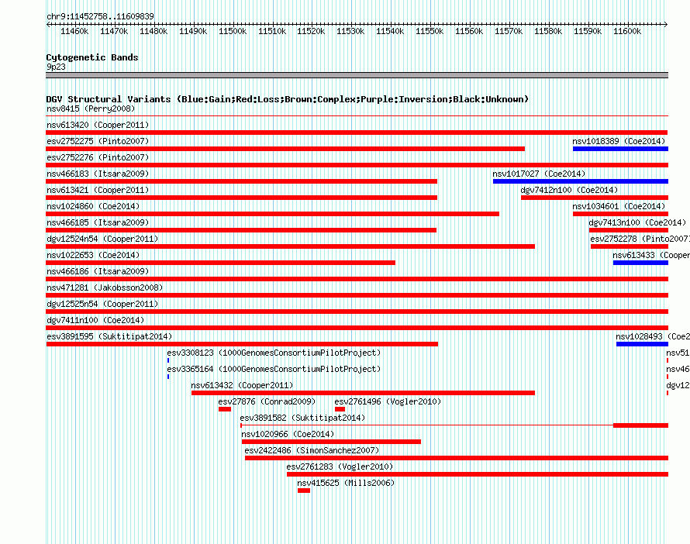Screen dimensions: 690x544
Task: Click the 11460k ruler position label
Action: (74, 31)
